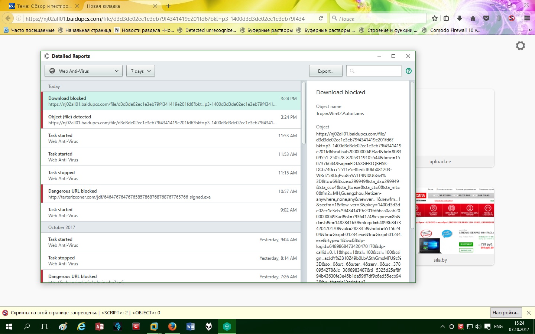Expand the Web Anti-Virus component dropdown
535x334 pixels.
click(84, 71)
